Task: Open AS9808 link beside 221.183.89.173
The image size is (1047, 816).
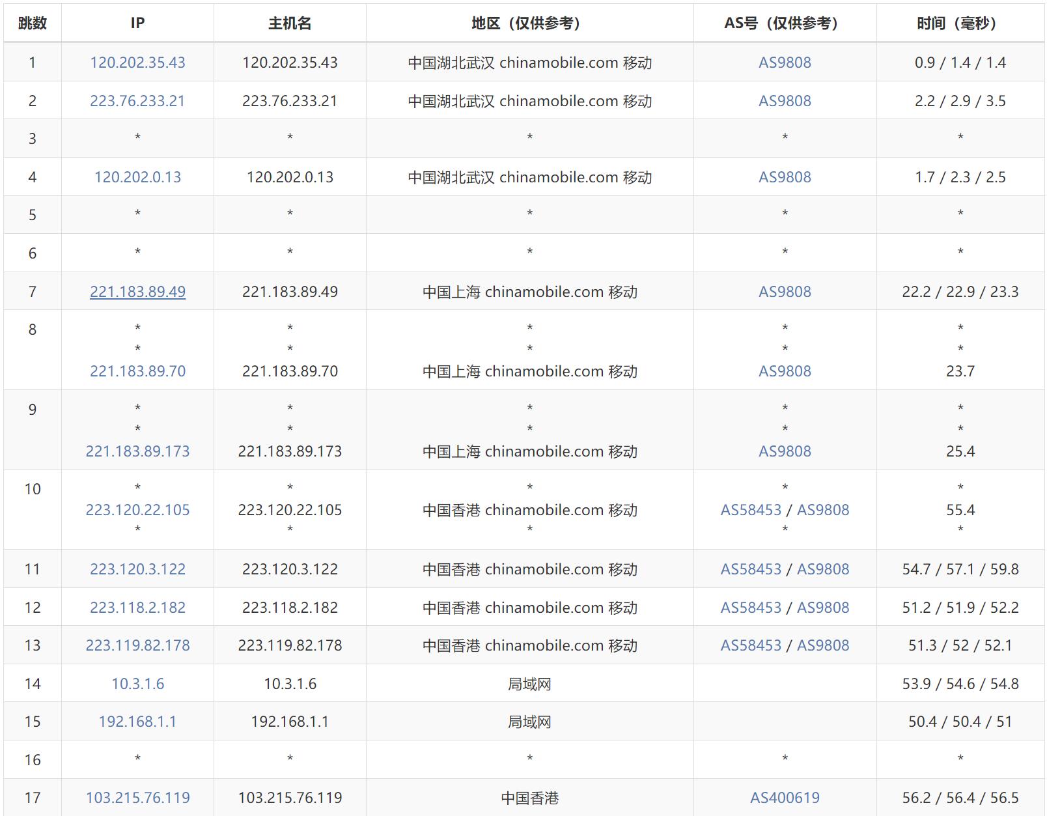Action: (x=785, y=451)
